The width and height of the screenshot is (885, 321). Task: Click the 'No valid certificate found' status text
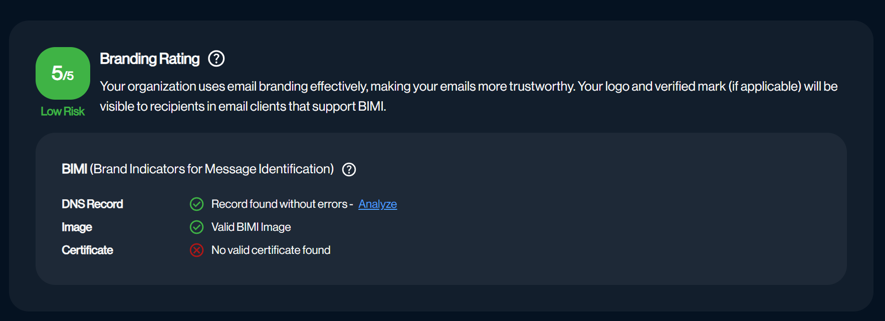pos(271,250)
